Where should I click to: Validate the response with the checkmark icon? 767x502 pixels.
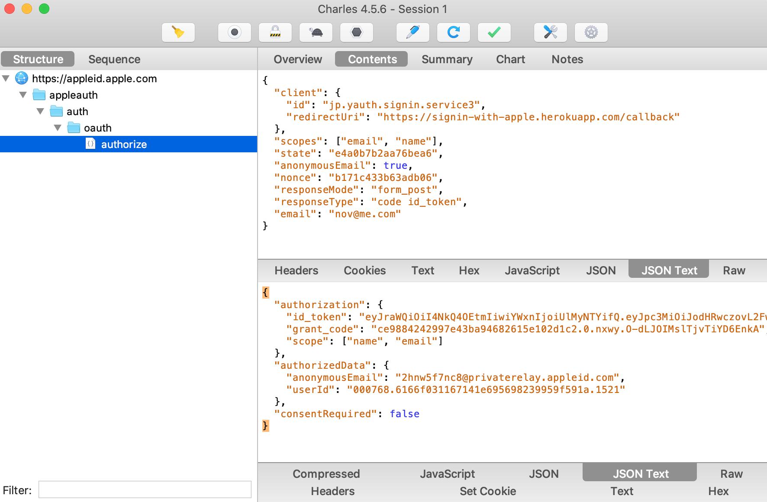click(493, 32)
